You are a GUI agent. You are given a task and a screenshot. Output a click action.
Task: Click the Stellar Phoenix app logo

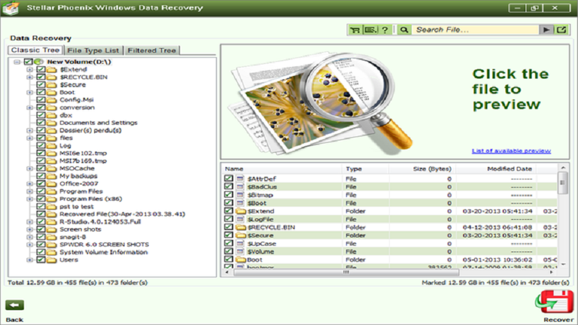pos(10,8)
